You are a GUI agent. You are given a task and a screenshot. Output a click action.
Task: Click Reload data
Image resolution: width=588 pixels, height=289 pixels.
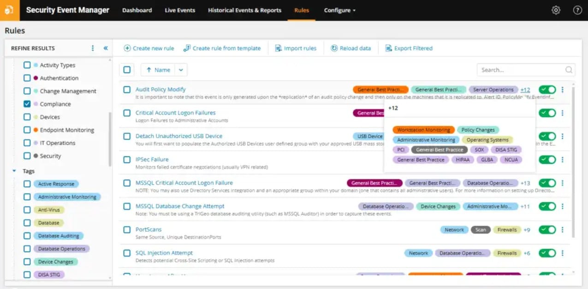[x=351, y=48]
